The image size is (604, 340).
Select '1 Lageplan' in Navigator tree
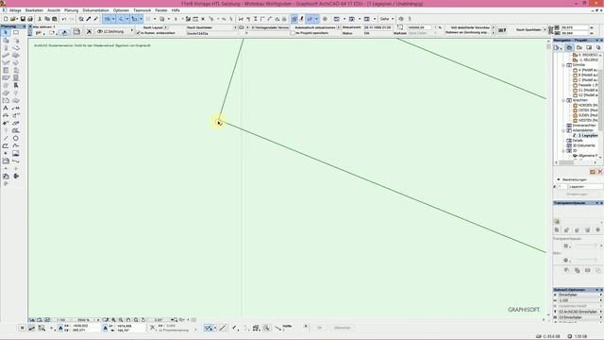pyautogui.click(x=588, y=136)
